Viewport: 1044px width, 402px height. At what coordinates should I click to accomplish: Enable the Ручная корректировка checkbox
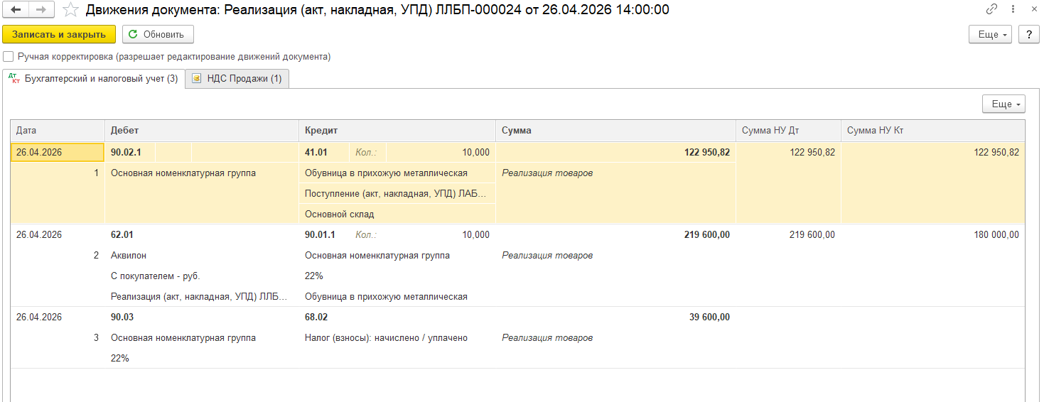[x=9, y=56]
